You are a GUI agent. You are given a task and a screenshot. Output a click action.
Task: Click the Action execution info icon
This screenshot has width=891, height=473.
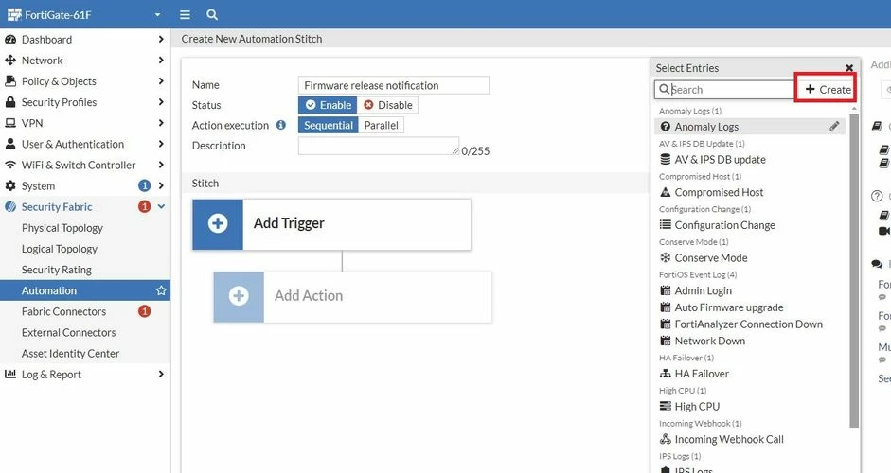point(280,125)
